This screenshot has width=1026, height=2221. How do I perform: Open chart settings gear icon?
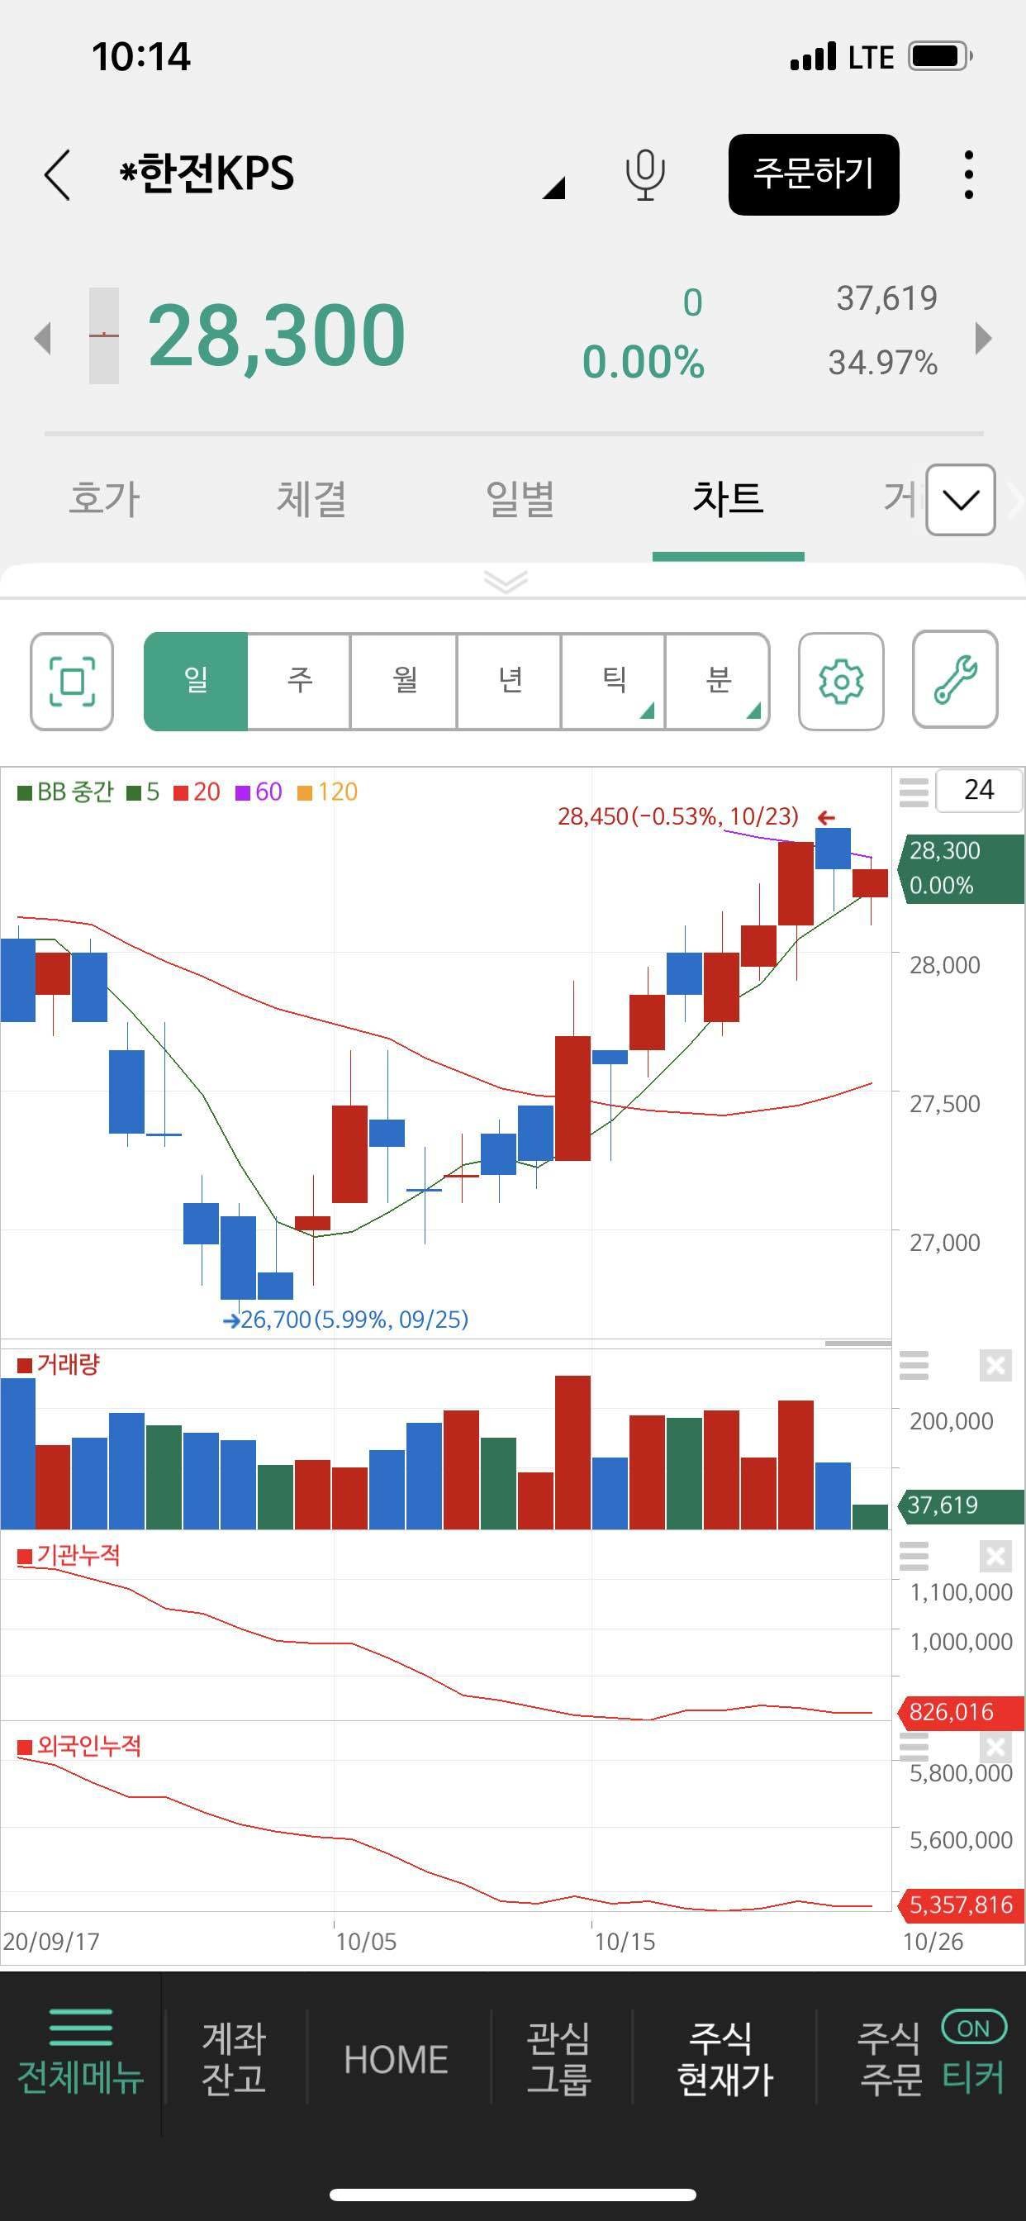841,682
